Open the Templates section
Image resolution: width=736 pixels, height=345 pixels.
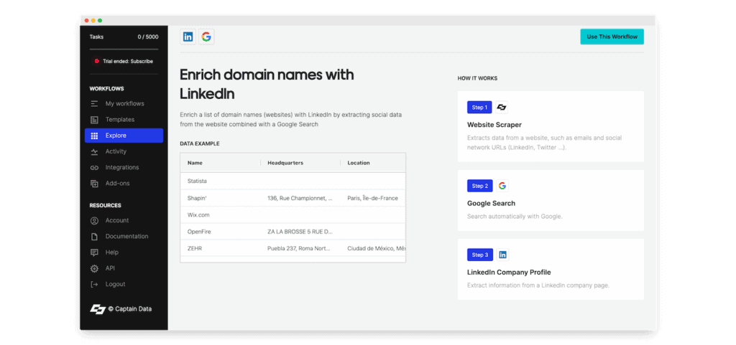(124, 119)
